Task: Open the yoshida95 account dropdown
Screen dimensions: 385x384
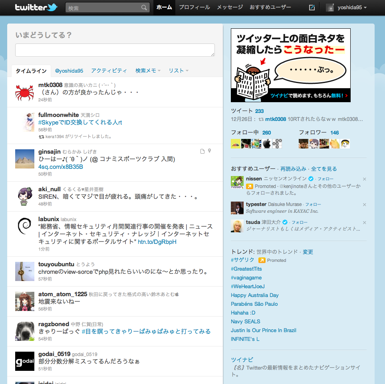Action: pyautogui.click(x=346, y=8)
